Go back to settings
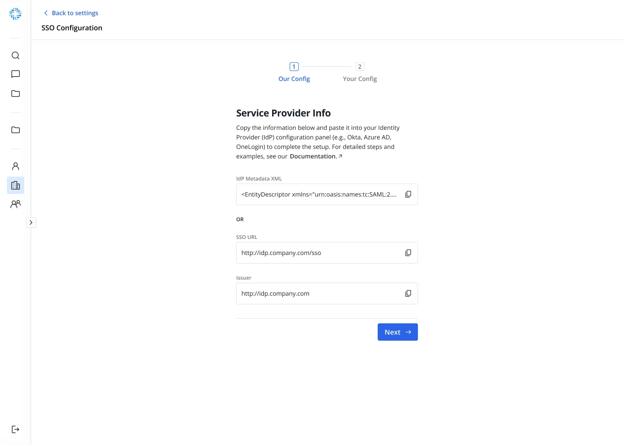Image resolution: width=623 pixels, height=445 pixels. tap(71, 13)
